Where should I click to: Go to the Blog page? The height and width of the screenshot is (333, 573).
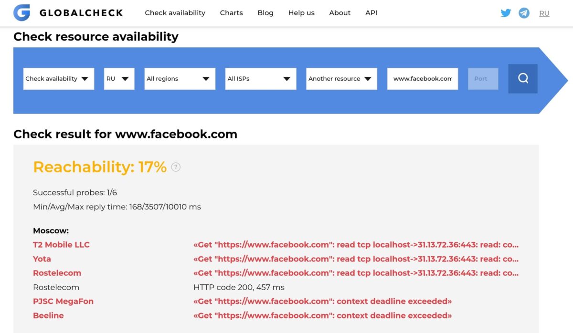click(x=265, y=13)
